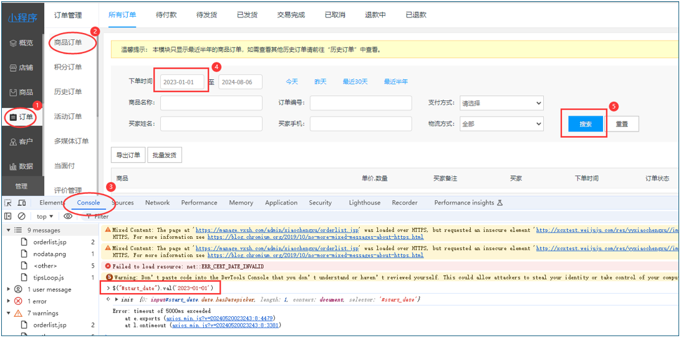Collapse the 9 messages group
The width and height of the screenshot is (681, 338).
click(x=9, y=230)
